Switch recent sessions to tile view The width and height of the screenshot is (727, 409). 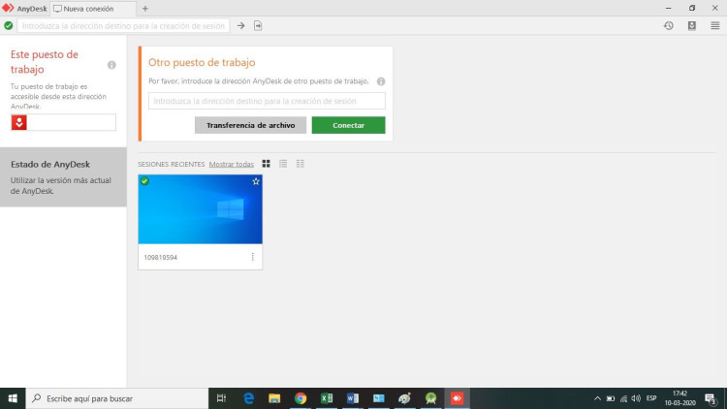click(x=266, y=164)
